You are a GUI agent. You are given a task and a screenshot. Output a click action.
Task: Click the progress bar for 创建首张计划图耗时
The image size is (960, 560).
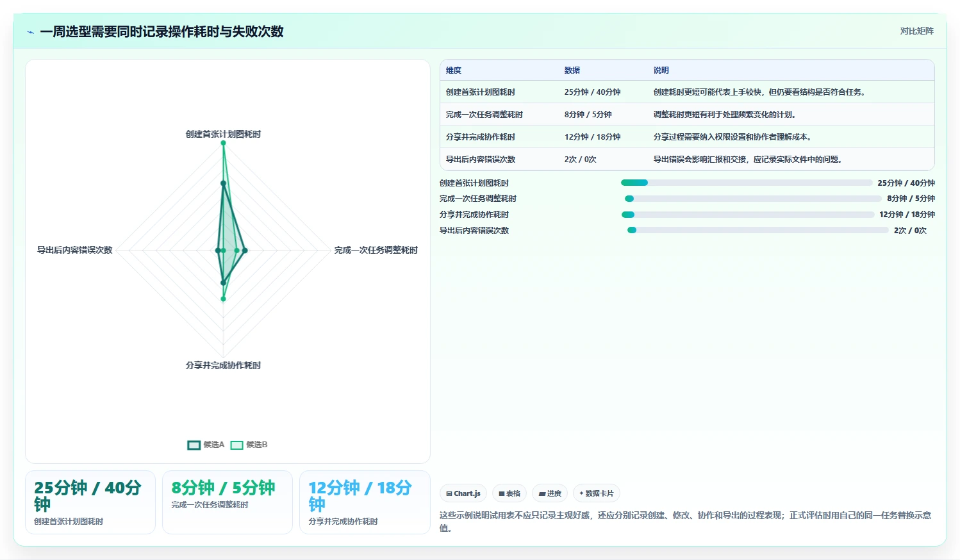(747, 183)
